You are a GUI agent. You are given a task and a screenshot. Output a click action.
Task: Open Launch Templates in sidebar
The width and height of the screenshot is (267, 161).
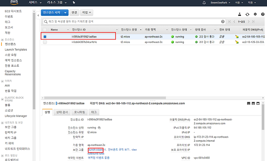tap(16, 50)
